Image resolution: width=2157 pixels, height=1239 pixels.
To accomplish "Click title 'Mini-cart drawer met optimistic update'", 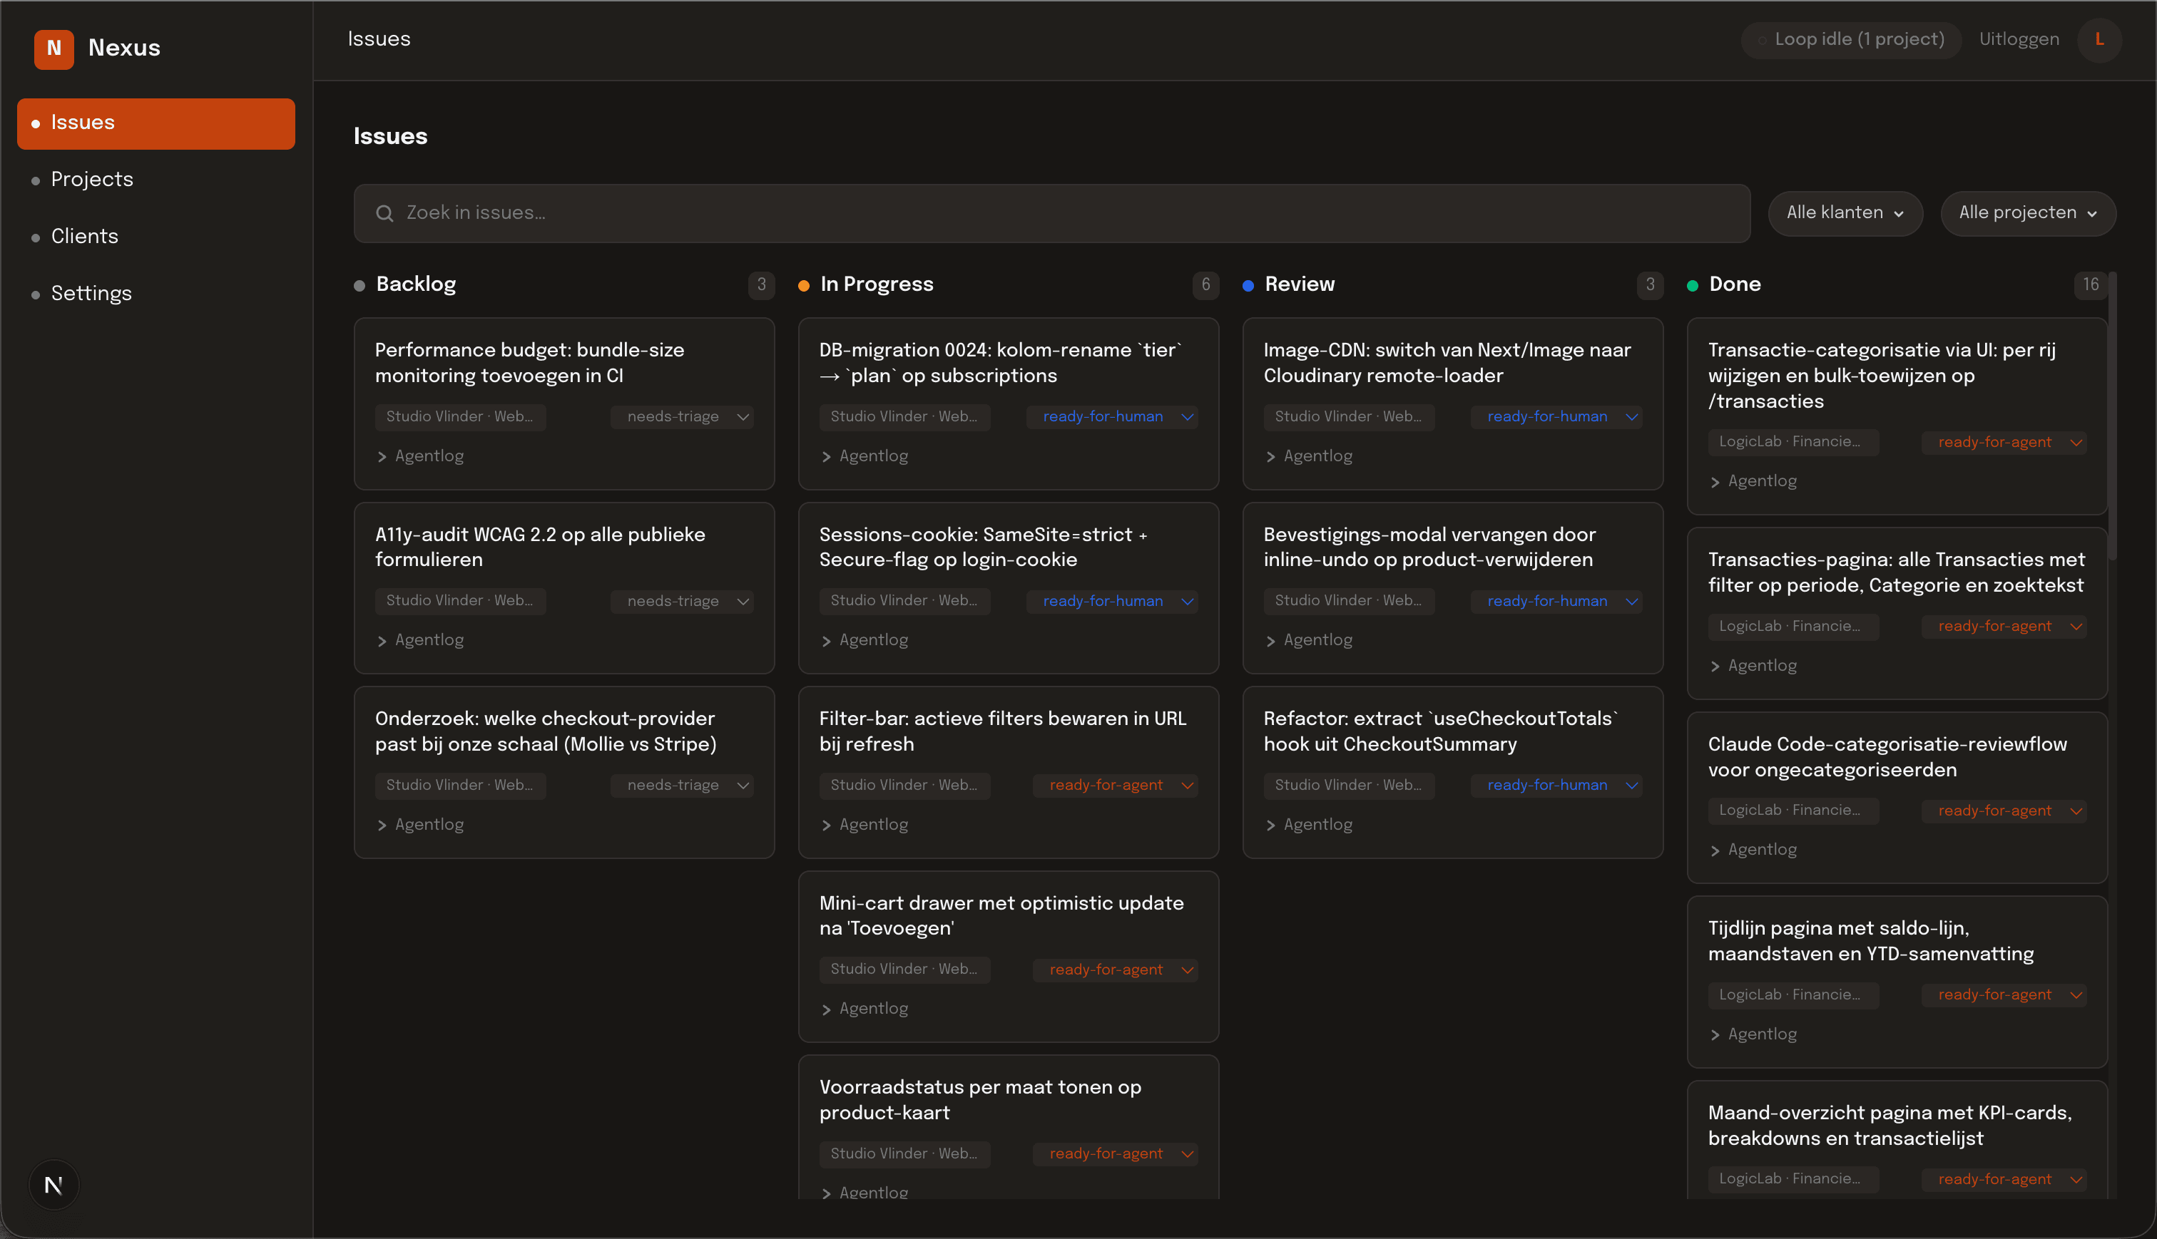I will pyautogui.click(x=1001, y=915).
